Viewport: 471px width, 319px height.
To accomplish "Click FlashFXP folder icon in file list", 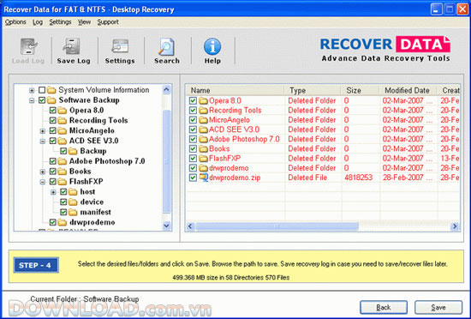I will pyautogui.click(x=203, y=159).
